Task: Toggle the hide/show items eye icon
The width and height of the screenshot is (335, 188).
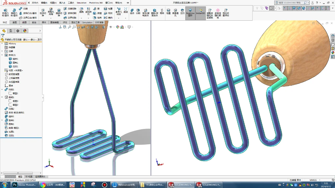Action: [x=111, y=27]
